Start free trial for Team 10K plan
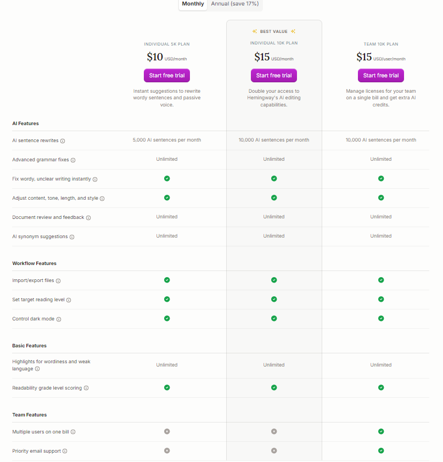The image size is (443, 462). coord(381,75)
